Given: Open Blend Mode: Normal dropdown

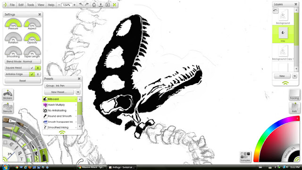Looking at the screenshot, I should pos(23,61).
